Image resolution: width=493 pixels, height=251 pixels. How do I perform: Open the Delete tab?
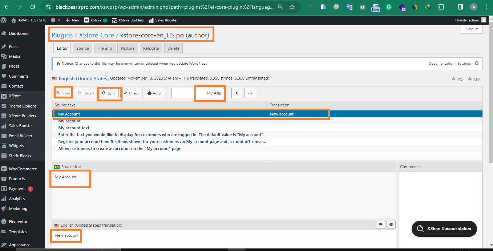click(173, 48)
